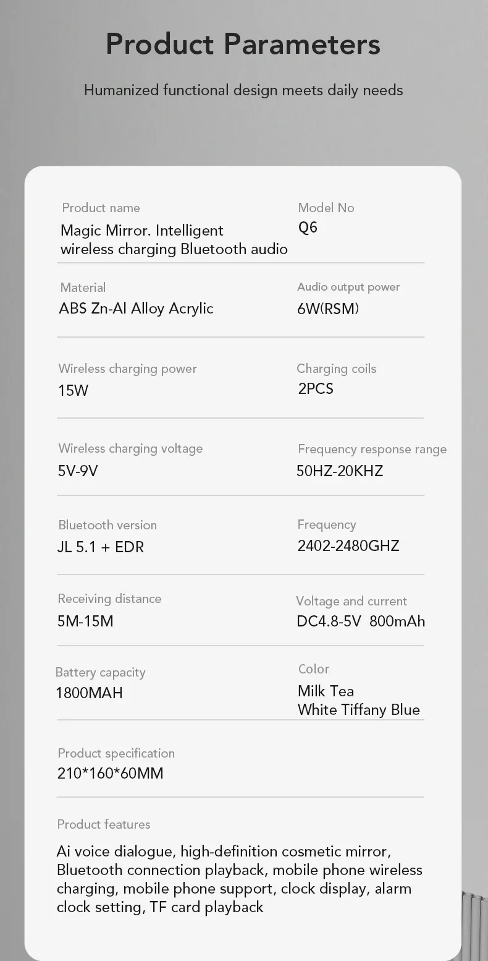Click the 5M-15M receiving distance value
Image resolution: width=488 pixels, height=961 pixels.
85,621
